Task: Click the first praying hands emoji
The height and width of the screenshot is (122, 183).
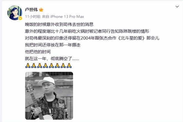Action: [x=28, y=66]
